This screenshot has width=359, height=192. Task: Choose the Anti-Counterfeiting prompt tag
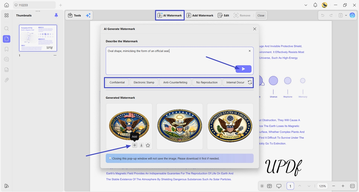[175, 82]
